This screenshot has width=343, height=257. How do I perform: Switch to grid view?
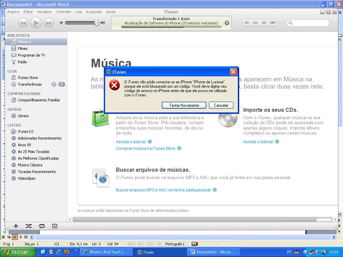(x=264, y=23)
